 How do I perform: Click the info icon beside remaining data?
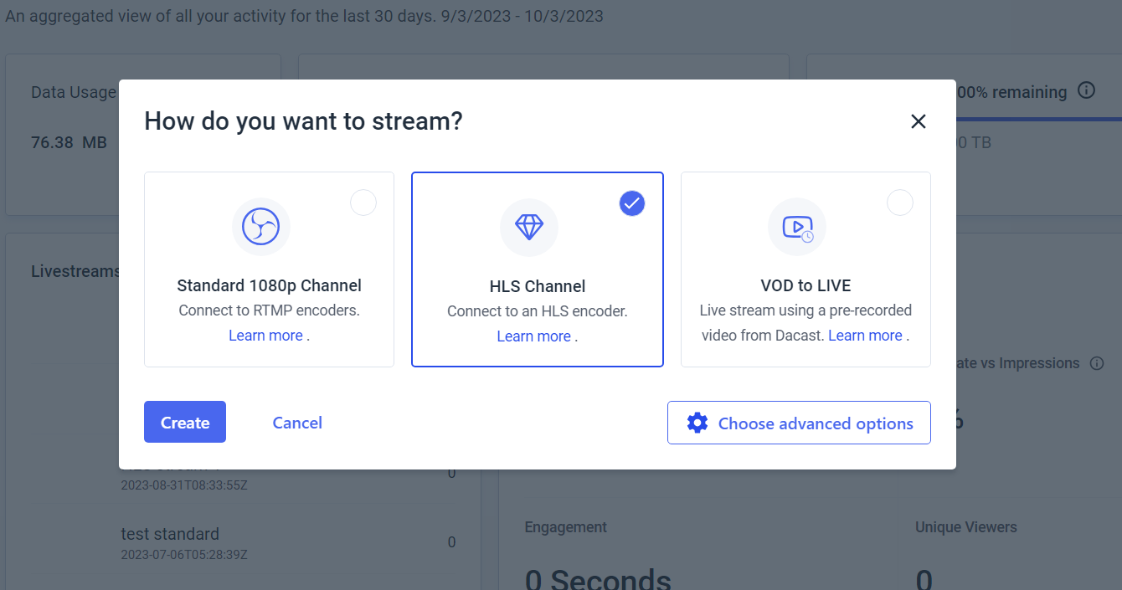(1086, 90)
